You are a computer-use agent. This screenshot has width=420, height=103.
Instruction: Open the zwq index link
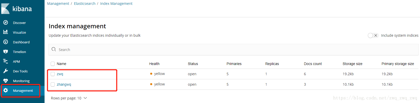[60, 74]
